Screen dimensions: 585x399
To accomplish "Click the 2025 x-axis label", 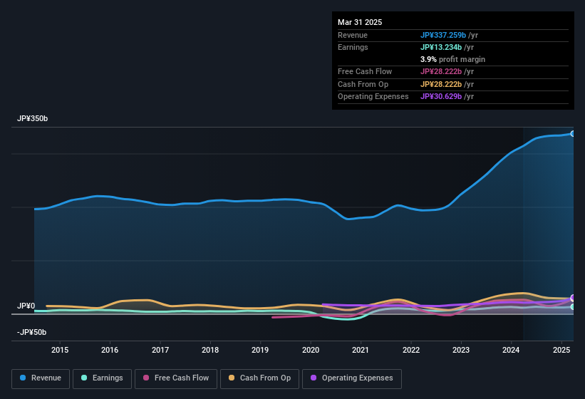I will point(561,350).
